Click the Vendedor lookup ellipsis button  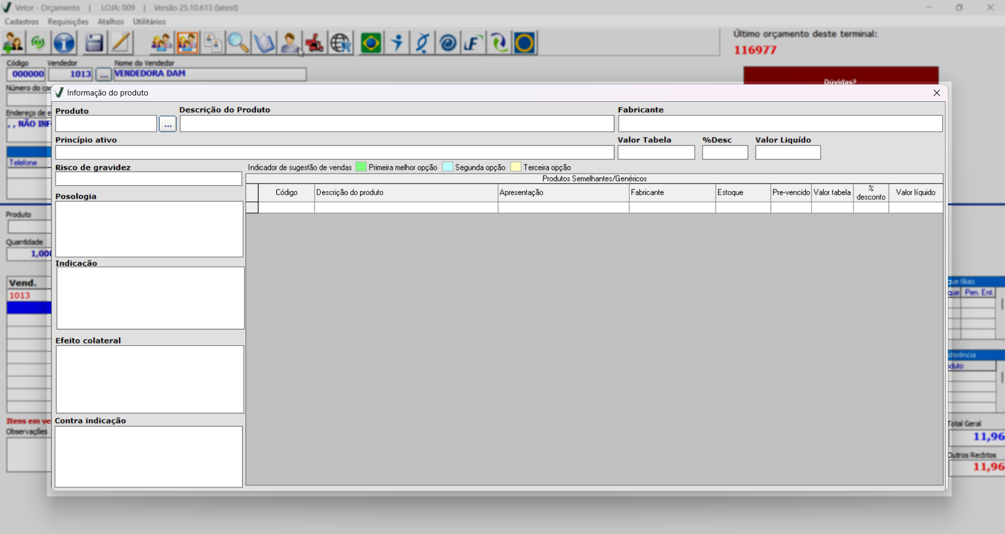point(103,74)
